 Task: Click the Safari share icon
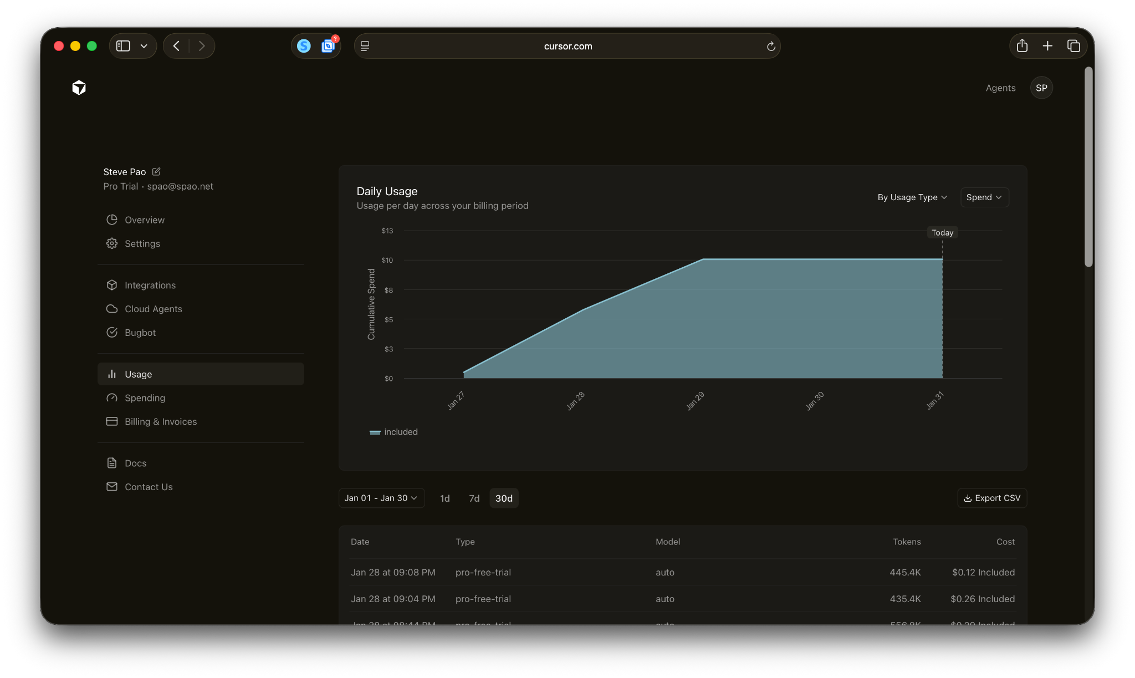(x=1022, y=46)
